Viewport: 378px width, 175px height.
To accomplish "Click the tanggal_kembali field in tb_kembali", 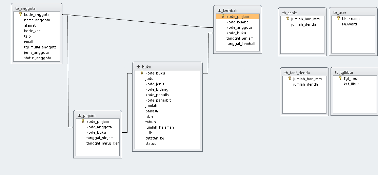I will click(241, 44).
